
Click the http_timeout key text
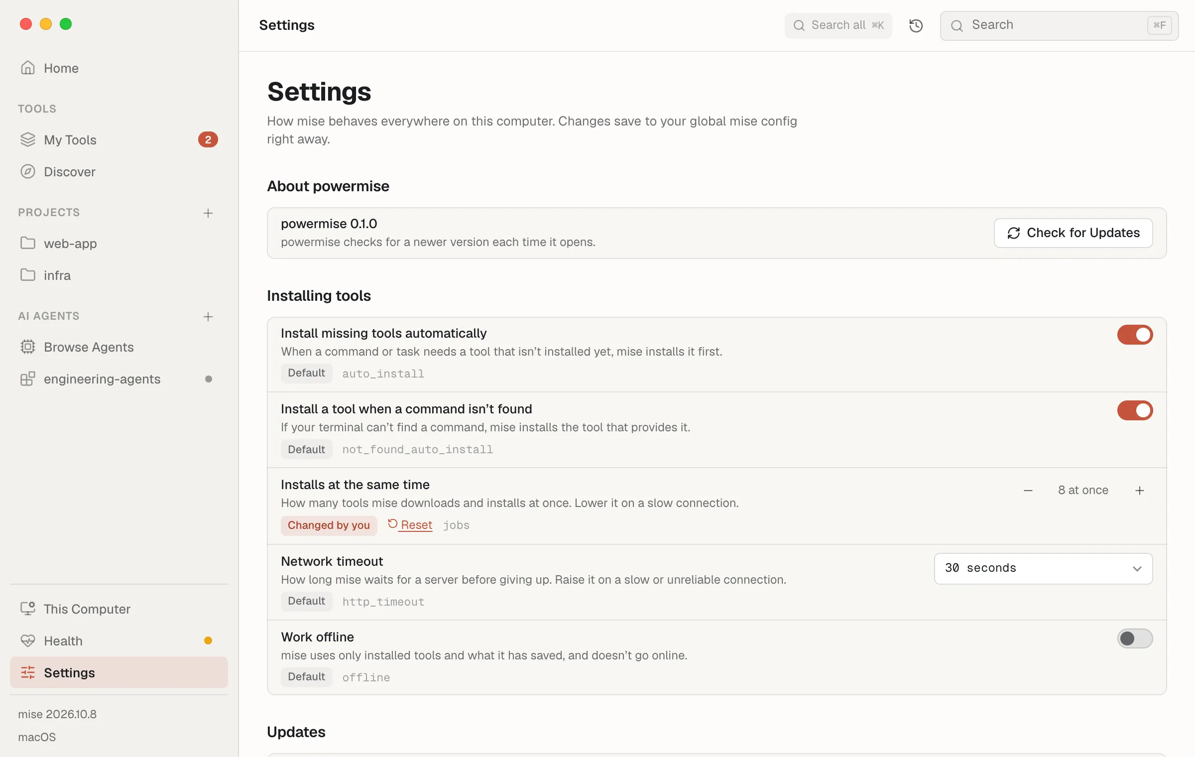[x=383, y=602]
